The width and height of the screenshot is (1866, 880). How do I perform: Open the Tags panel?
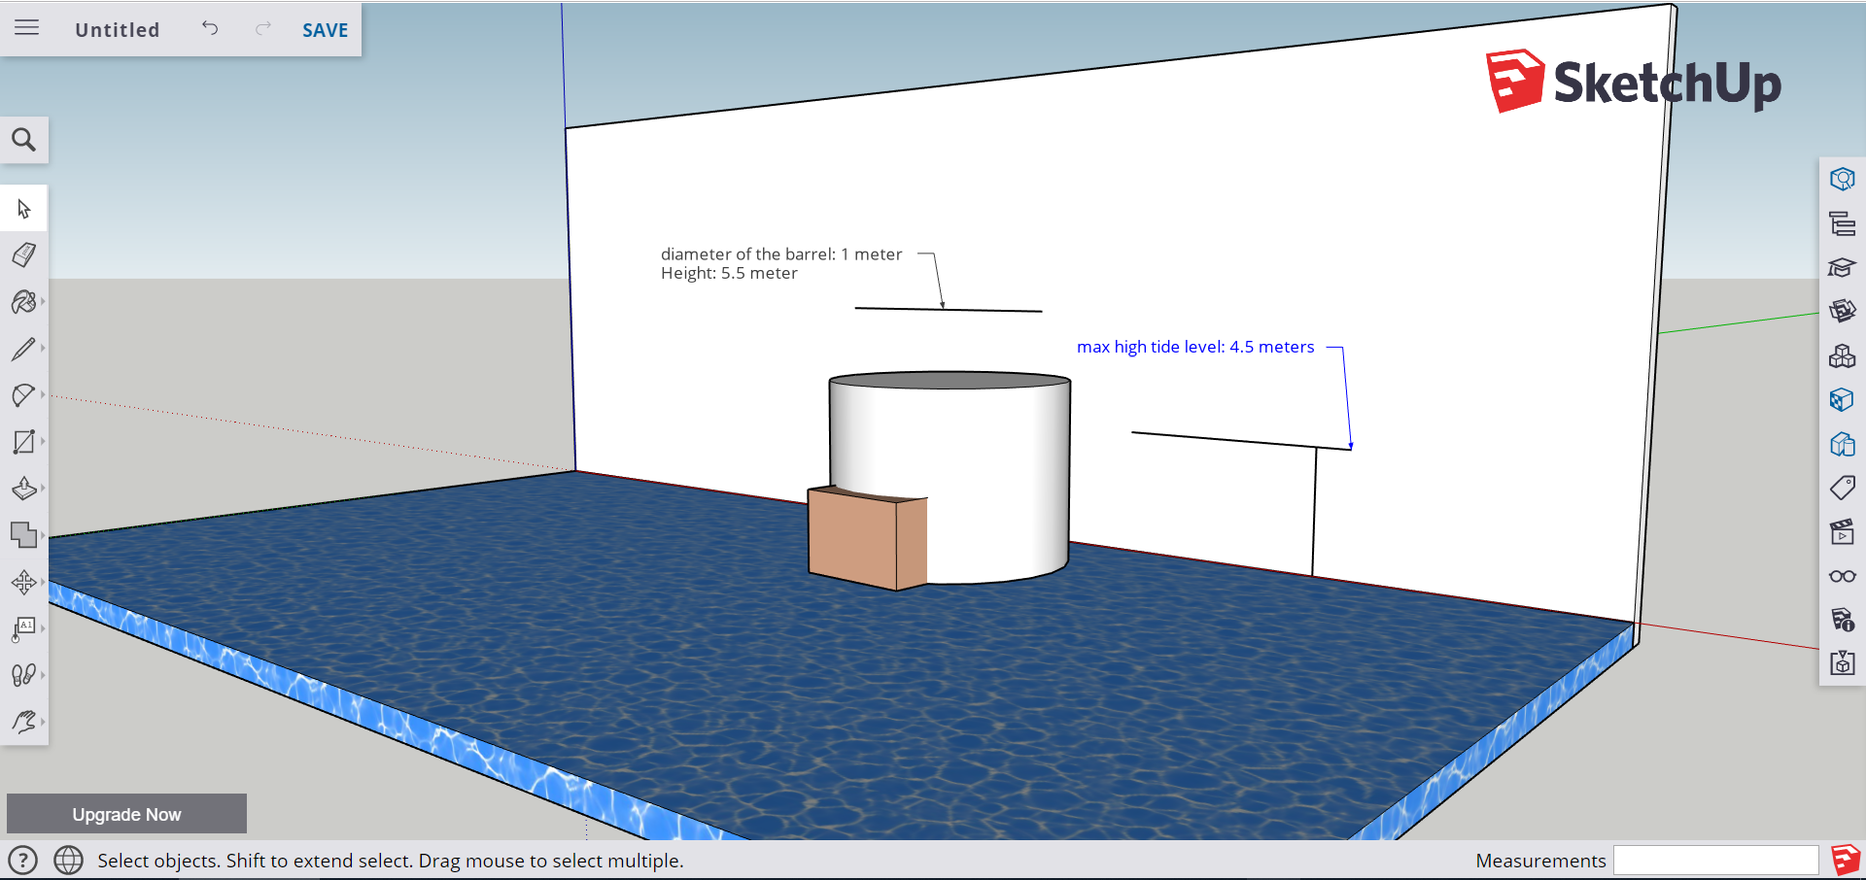coord(1842,488)
